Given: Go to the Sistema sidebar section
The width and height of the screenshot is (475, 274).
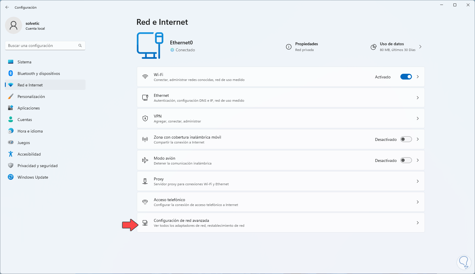Looking at the screenshot, I should tap(24, 62).
